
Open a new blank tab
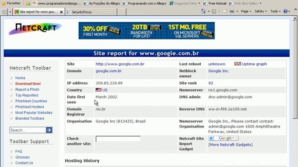pyautogui.click(x=122, y=12)
